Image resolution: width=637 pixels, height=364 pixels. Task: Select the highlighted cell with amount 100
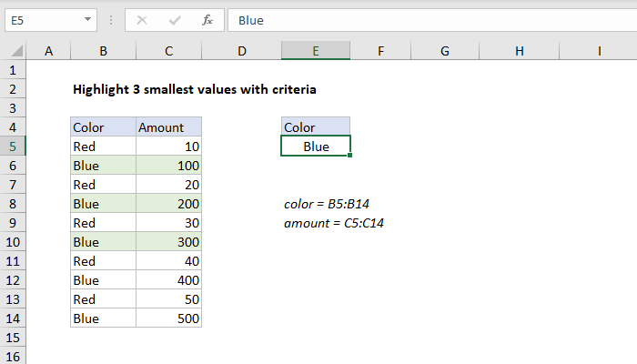[x=168, y=166]
